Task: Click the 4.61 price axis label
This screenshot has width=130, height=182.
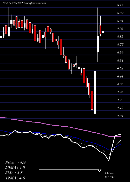Action: (x=120, y=60)
